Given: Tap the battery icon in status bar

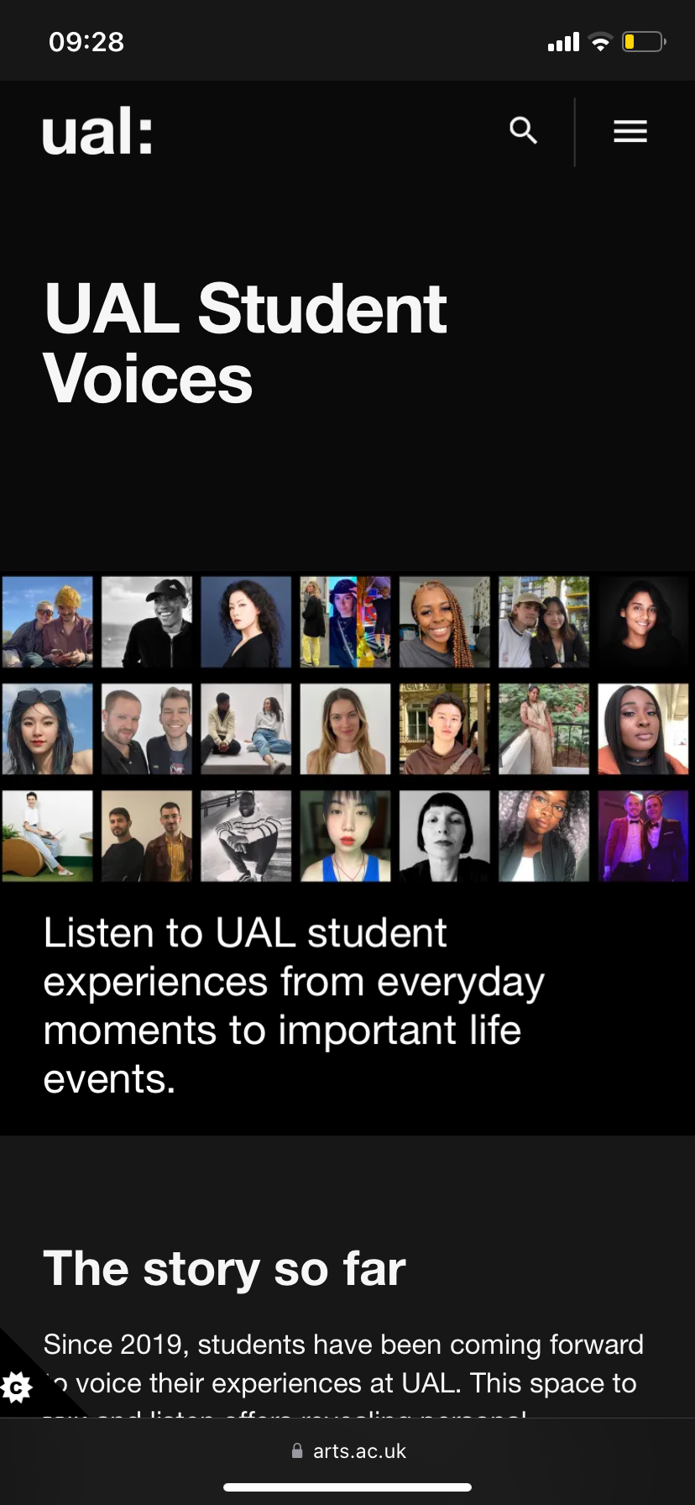Looking at the screenshot, I should point(644,42).
